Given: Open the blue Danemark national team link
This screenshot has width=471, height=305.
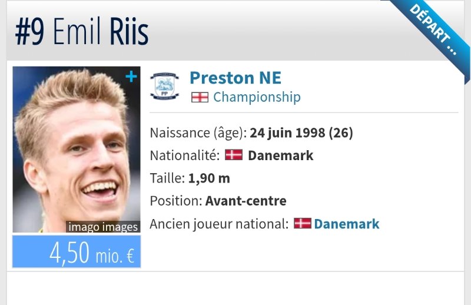Looking at the screenshot, I should pyautogui.click(x=346, y=224).
